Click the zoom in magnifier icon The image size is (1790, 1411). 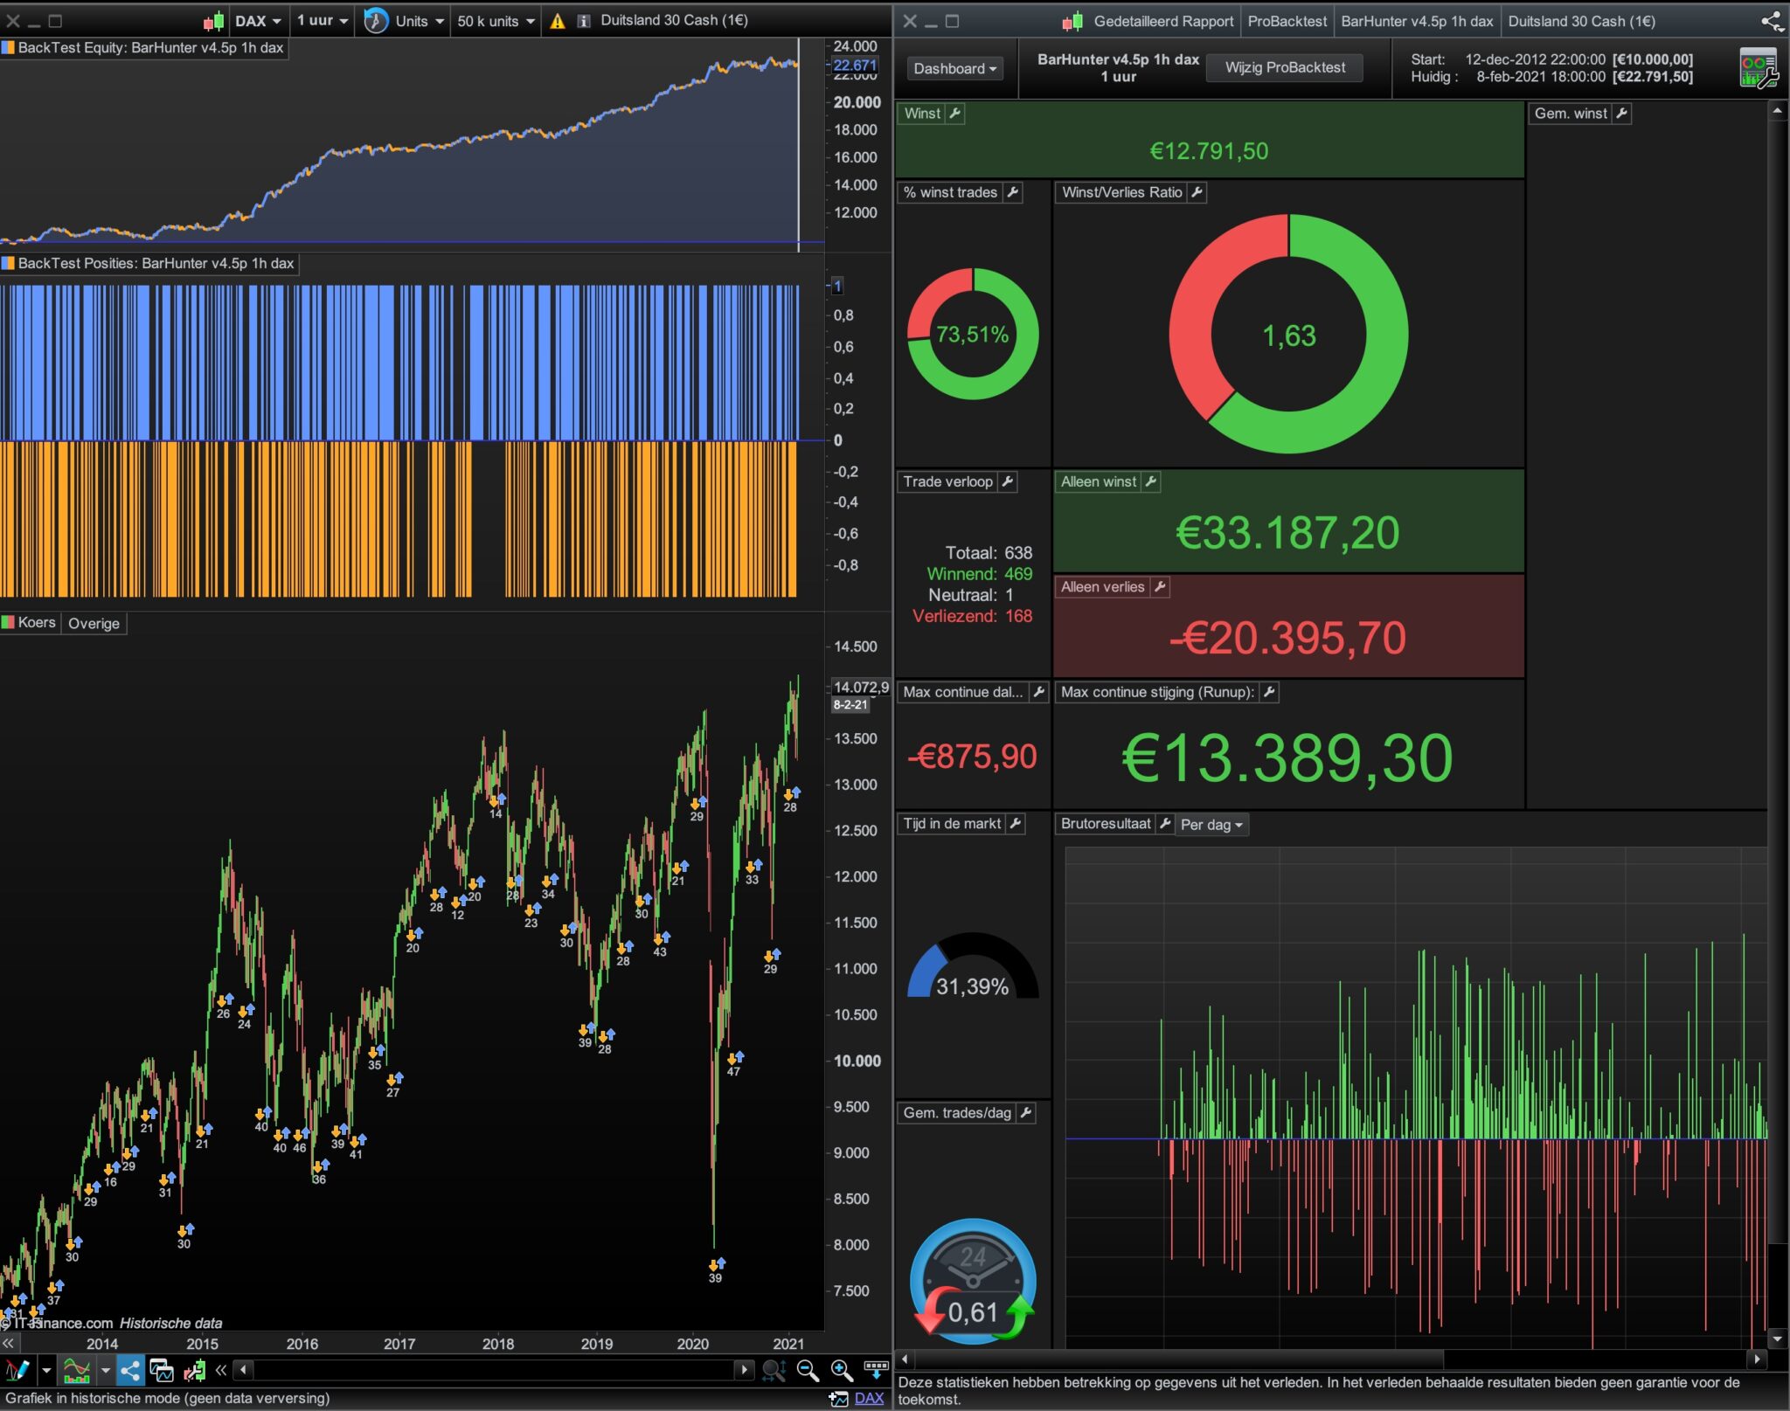841,1370
